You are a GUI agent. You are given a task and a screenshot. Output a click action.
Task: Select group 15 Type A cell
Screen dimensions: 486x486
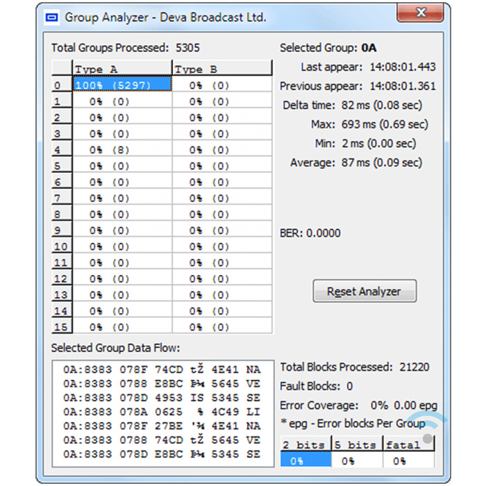tap(122, 326)
